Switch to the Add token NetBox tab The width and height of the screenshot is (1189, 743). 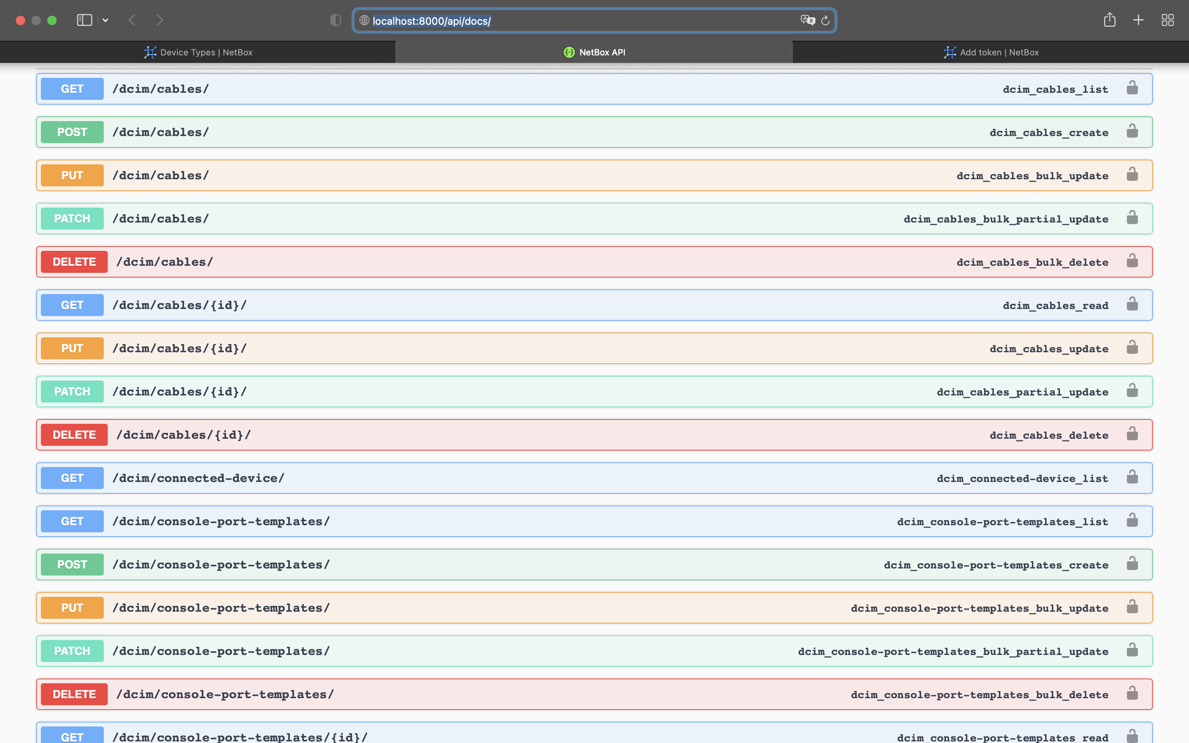coord(990,52)
